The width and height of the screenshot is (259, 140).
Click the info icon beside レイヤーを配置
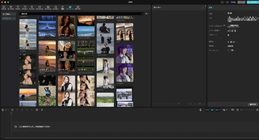tap(220, 31)
